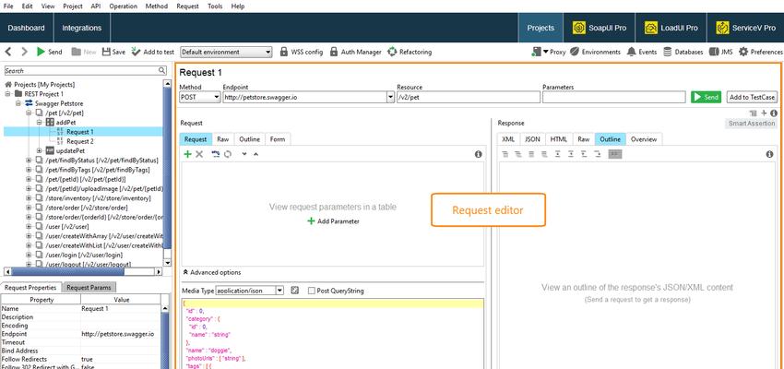Open response panel info icon
This screenshot has height=369, width=784.
click(x=769, y=154)
